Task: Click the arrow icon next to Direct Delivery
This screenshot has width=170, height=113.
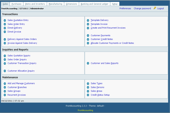Action: 5,28
